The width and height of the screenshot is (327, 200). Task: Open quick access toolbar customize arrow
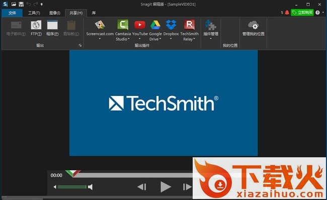click(x=41, y=4)
